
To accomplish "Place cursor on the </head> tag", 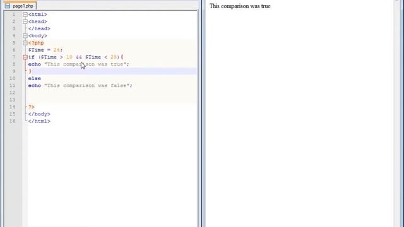I will [39, 28].
